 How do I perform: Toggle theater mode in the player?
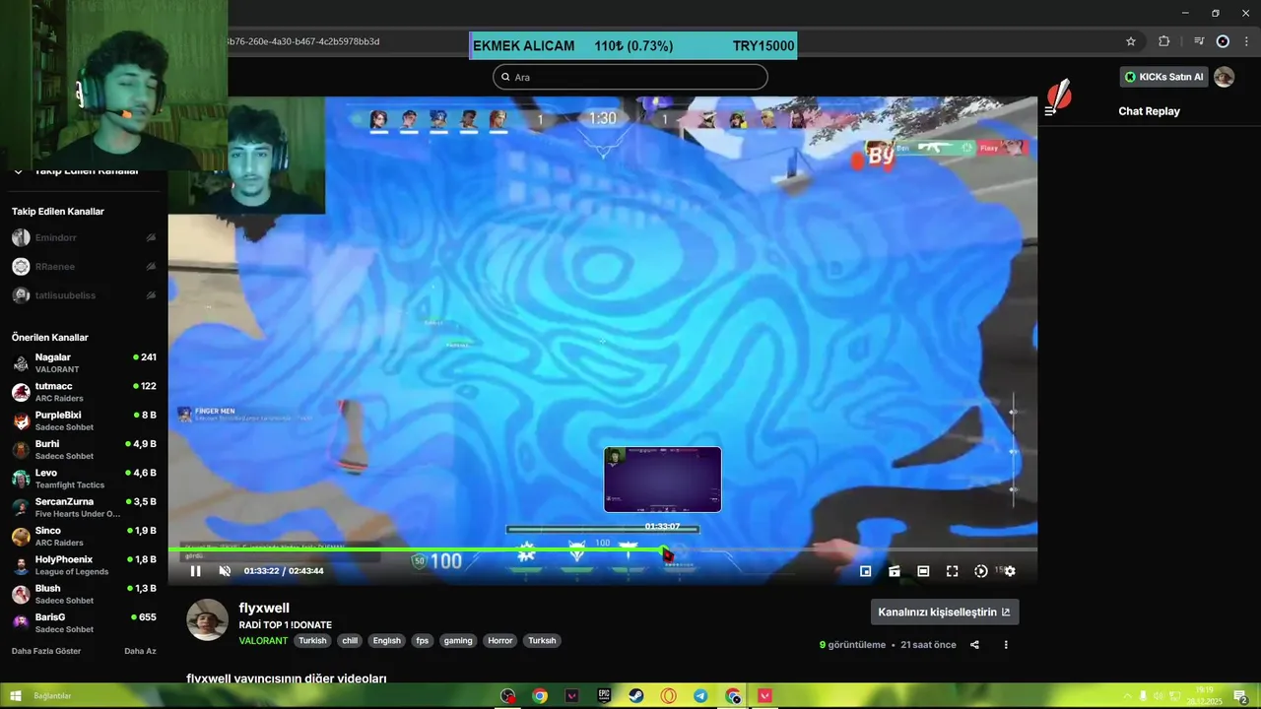923,571
